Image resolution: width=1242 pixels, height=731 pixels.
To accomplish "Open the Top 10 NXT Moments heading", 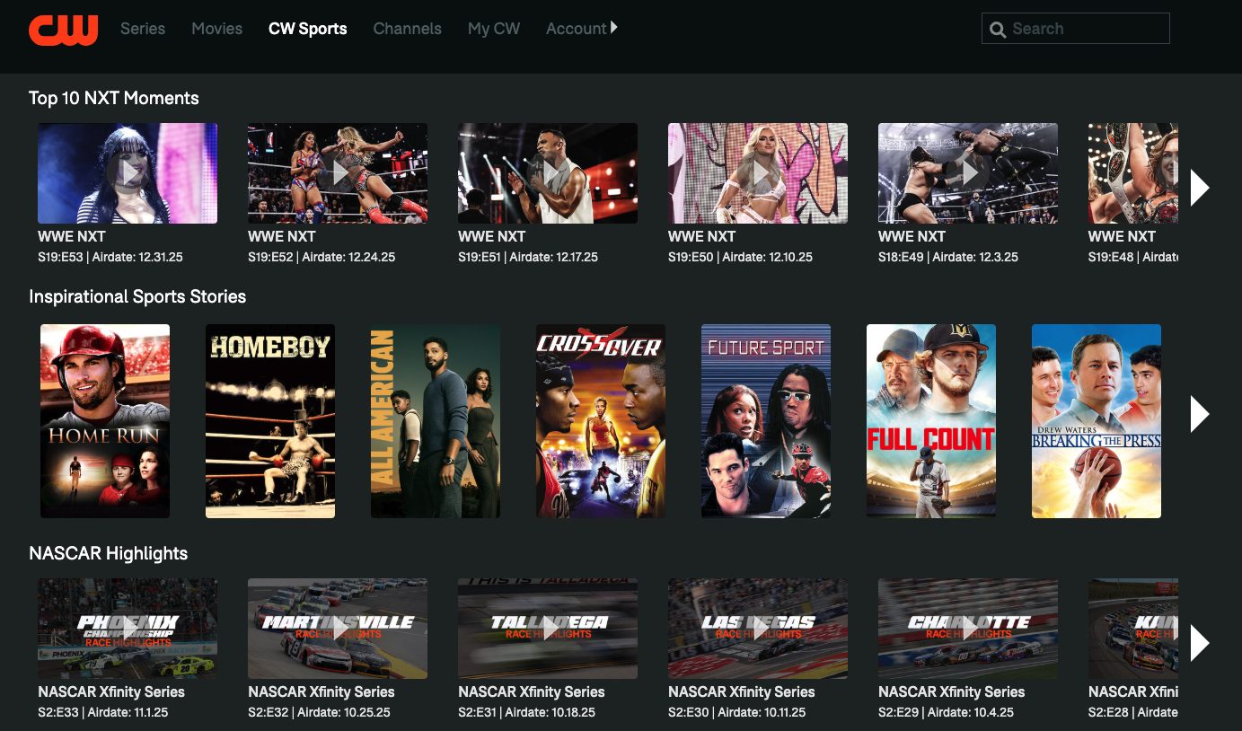I will point(114,98).
